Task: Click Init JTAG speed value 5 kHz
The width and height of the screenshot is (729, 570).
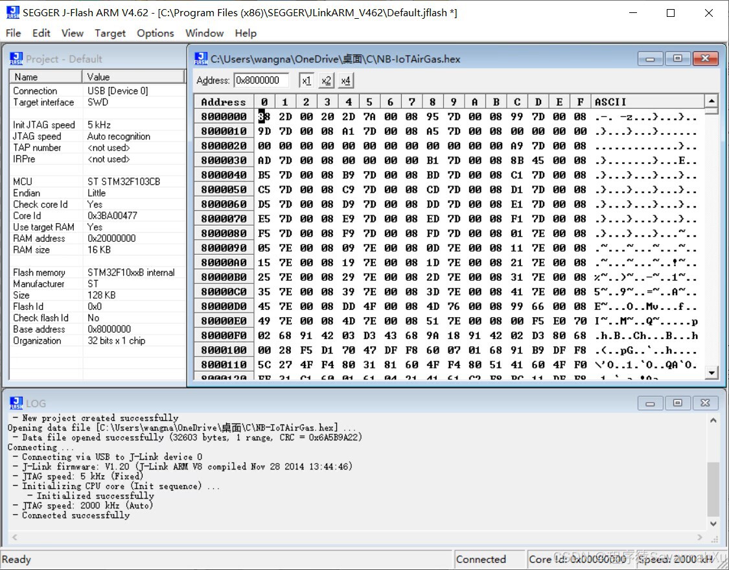Action: tap(99, 125)
